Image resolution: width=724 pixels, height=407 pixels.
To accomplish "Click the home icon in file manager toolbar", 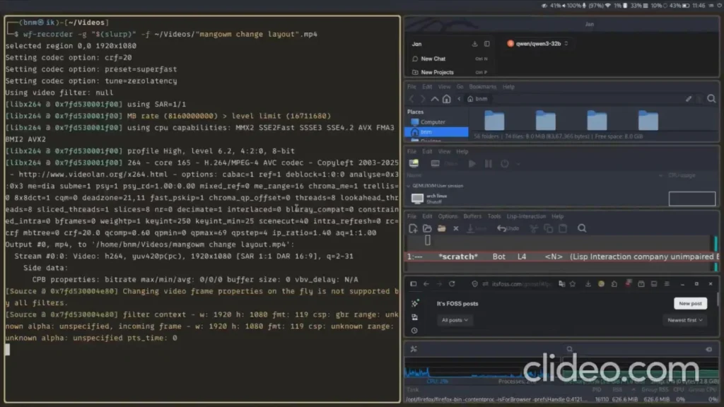I will point(447,99).
